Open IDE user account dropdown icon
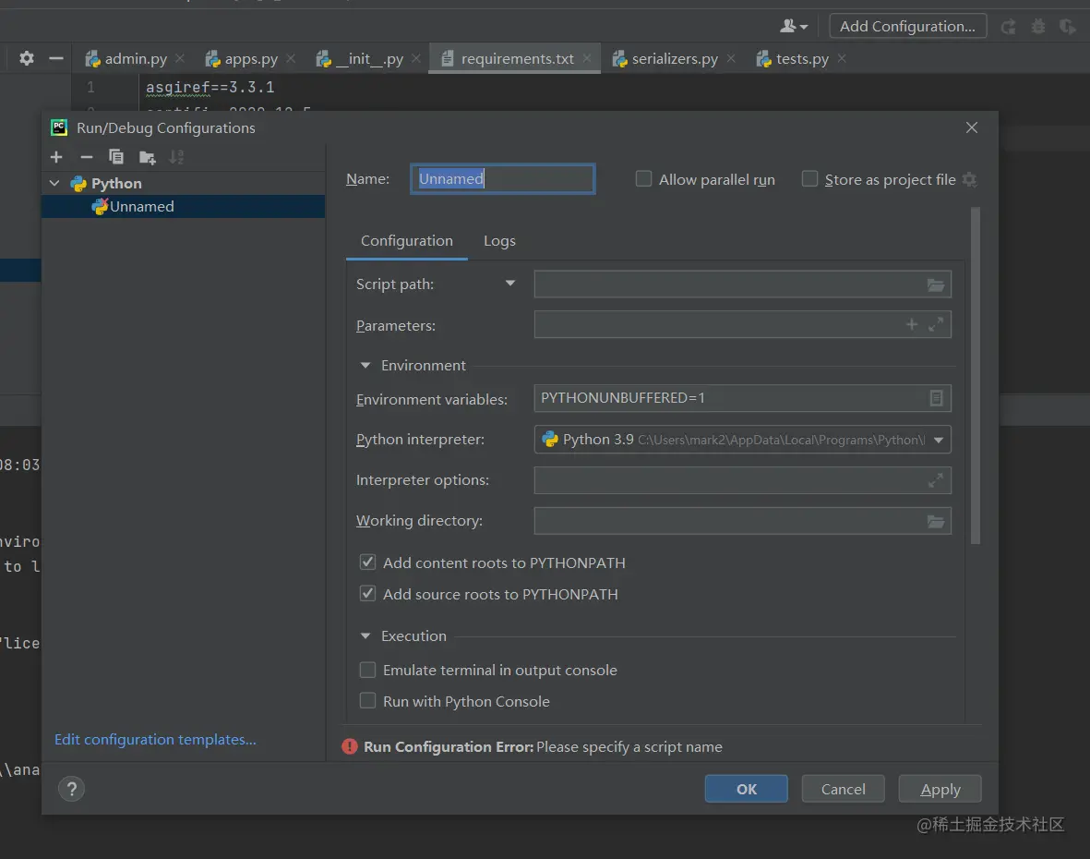1090x859 pixels. tap(793, 27)
